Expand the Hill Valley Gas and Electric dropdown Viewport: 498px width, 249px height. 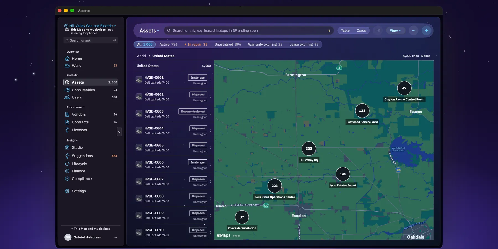[x=90, y=26]
